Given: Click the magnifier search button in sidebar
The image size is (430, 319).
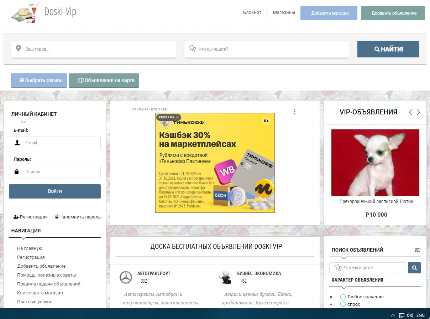Looking at the screenshot, I should pos(414,268).
